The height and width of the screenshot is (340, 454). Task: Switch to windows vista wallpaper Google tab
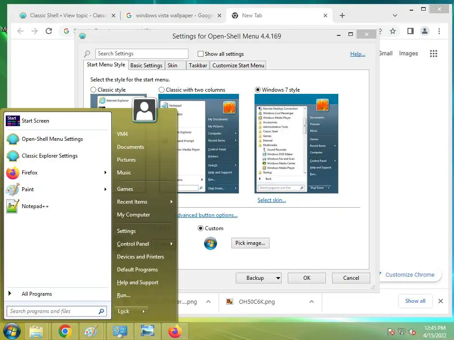tap(174, 15)
